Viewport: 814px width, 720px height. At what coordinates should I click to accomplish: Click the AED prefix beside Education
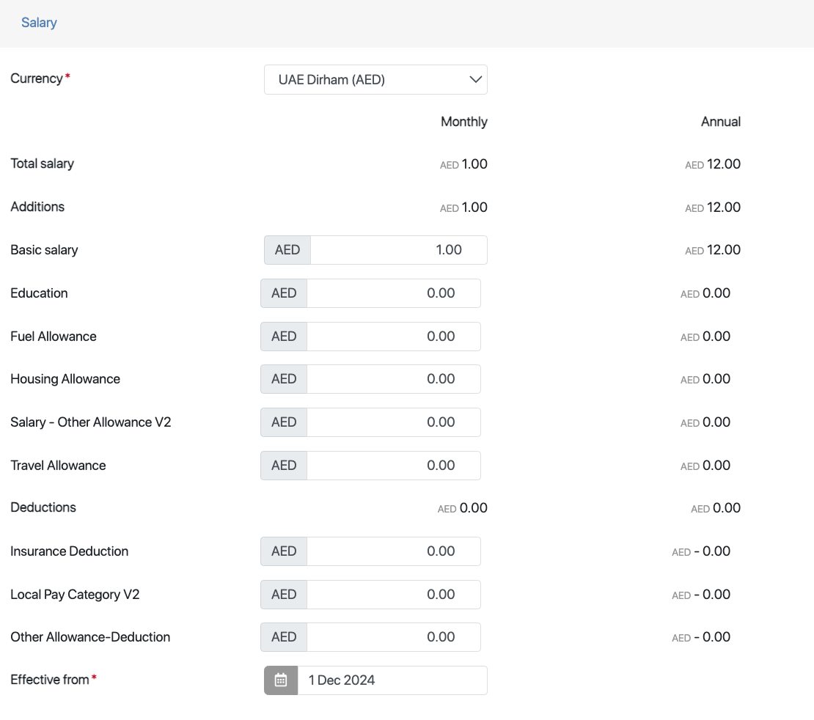click(x=284, y=293)
